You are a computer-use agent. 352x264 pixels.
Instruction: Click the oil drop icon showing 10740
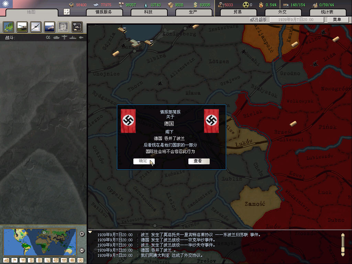click(x=146, y=5)
